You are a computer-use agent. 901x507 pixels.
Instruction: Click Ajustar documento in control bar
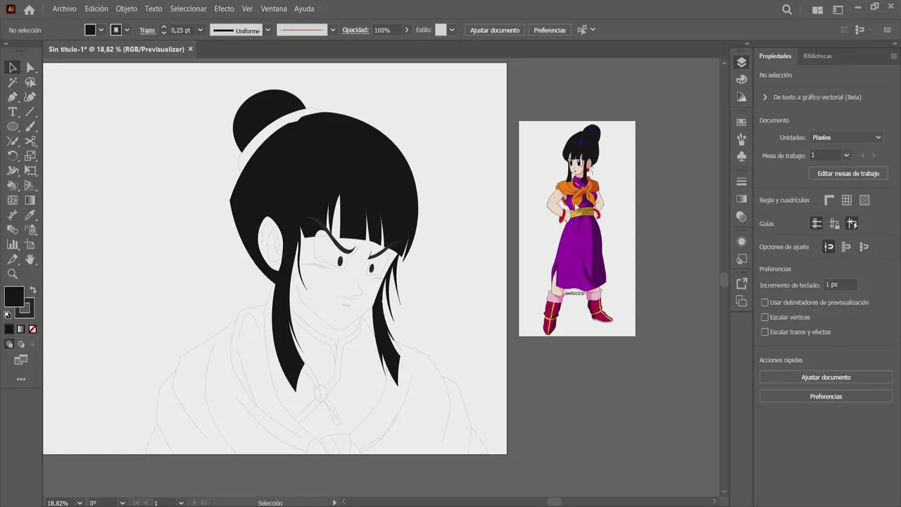tap(495, 30)
